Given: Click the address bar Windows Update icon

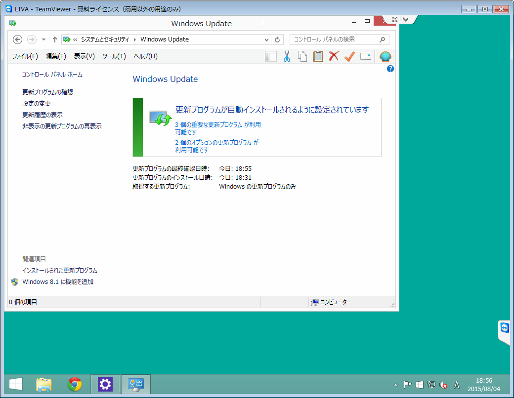Looking at the screenshot, I should coord(67,40).
